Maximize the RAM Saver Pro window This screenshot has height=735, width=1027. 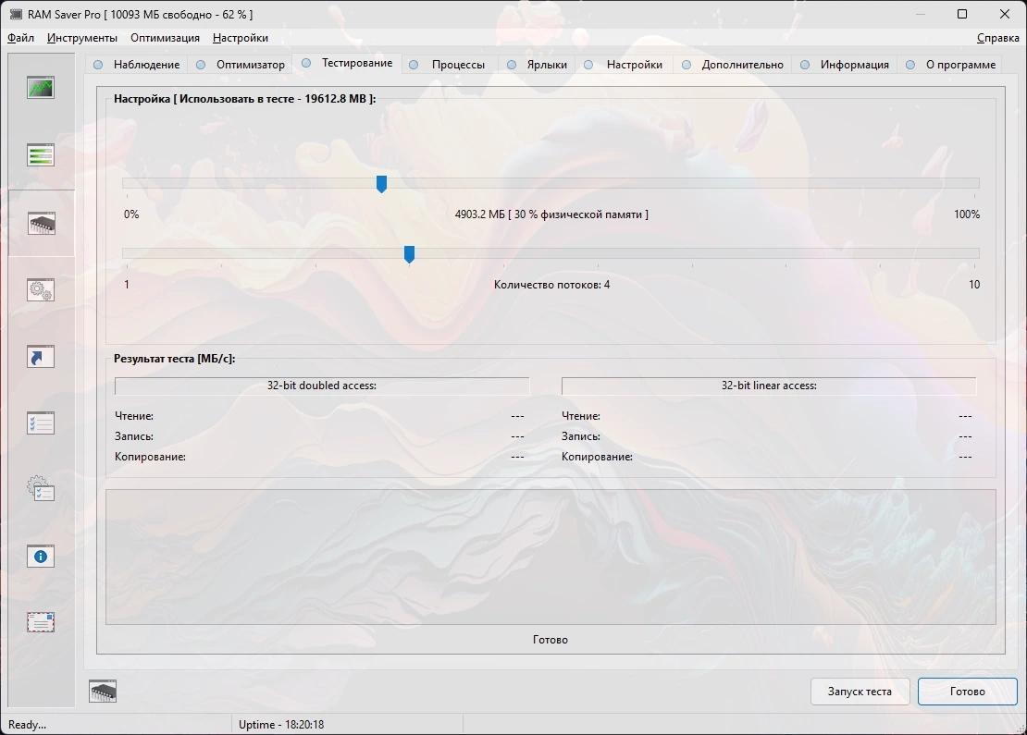click(x=962, y=14)
